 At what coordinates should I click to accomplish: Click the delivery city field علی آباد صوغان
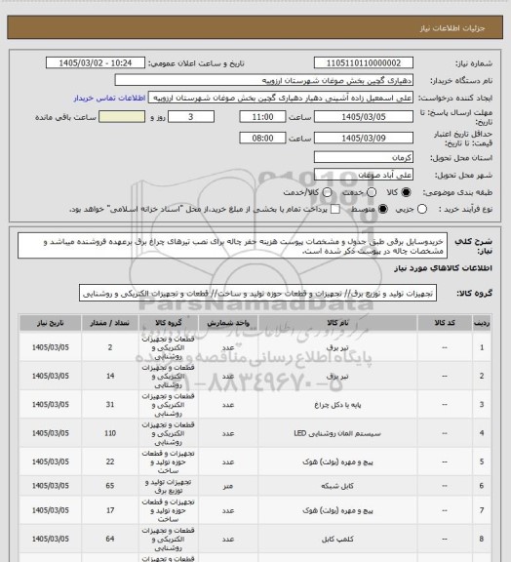click(364, 175)
